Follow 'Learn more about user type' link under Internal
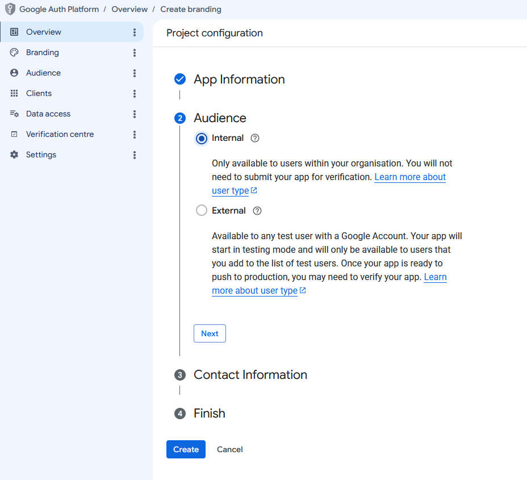The height and width of the screenshot is (480, 527). [410, 177]
